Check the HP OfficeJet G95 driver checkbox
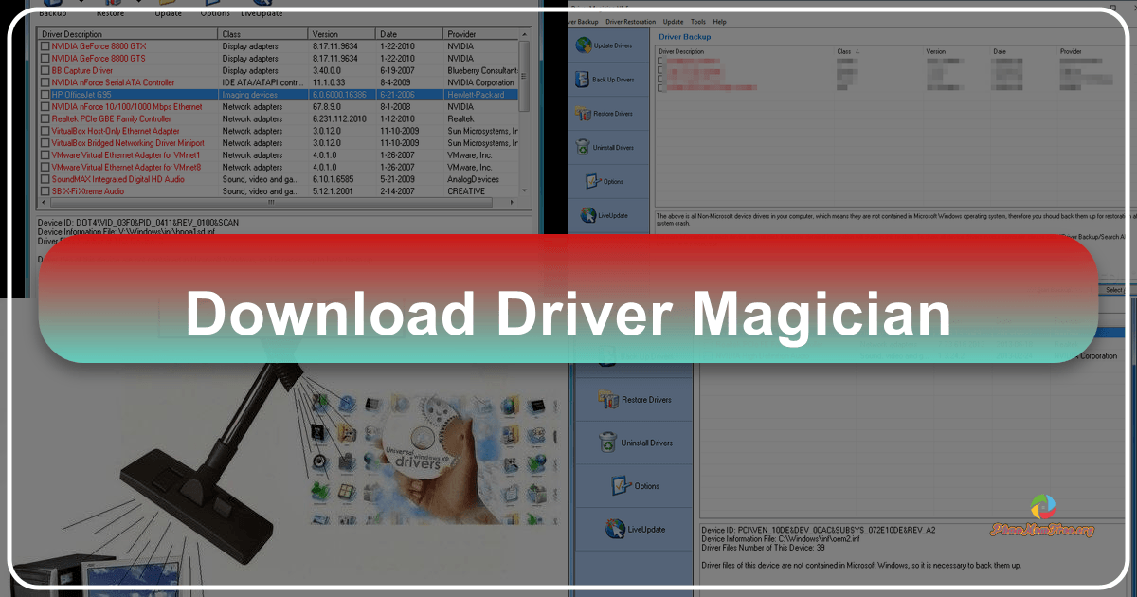 click(x=44, y=94)
